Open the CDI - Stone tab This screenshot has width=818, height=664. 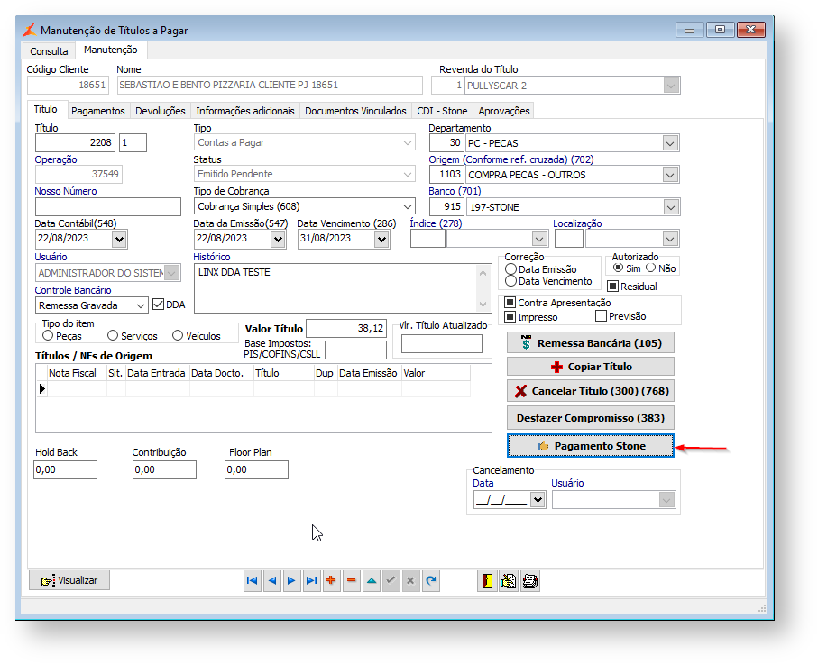click(x=442, y=111)
